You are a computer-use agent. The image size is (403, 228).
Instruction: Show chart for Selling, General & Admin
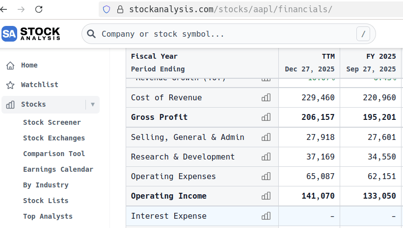click(x=266, y=137)
